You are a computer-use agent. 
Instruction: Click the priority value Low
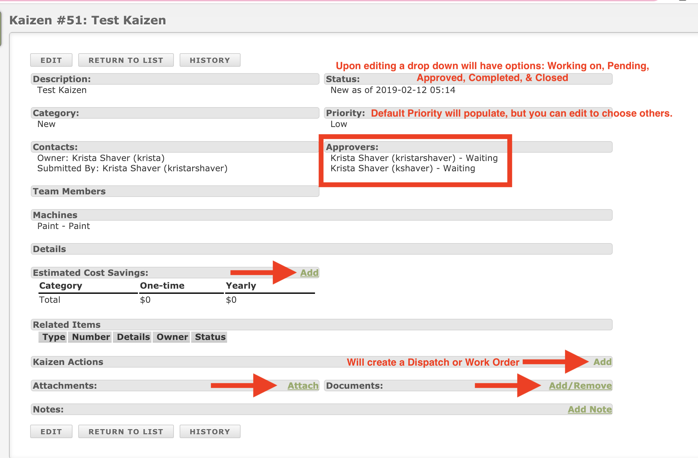coord(339,124)
